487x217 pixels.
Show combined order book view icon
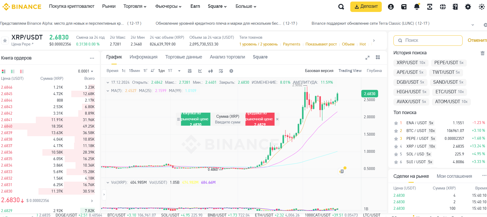click(4, 71)
